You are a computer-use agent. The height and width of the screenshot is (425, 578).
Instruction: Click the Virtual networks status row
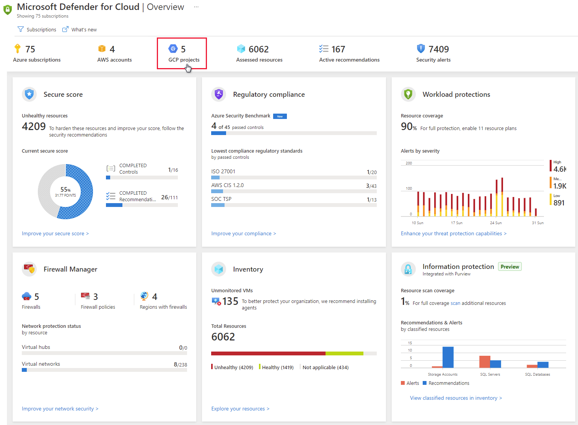(x=104, y=367)
